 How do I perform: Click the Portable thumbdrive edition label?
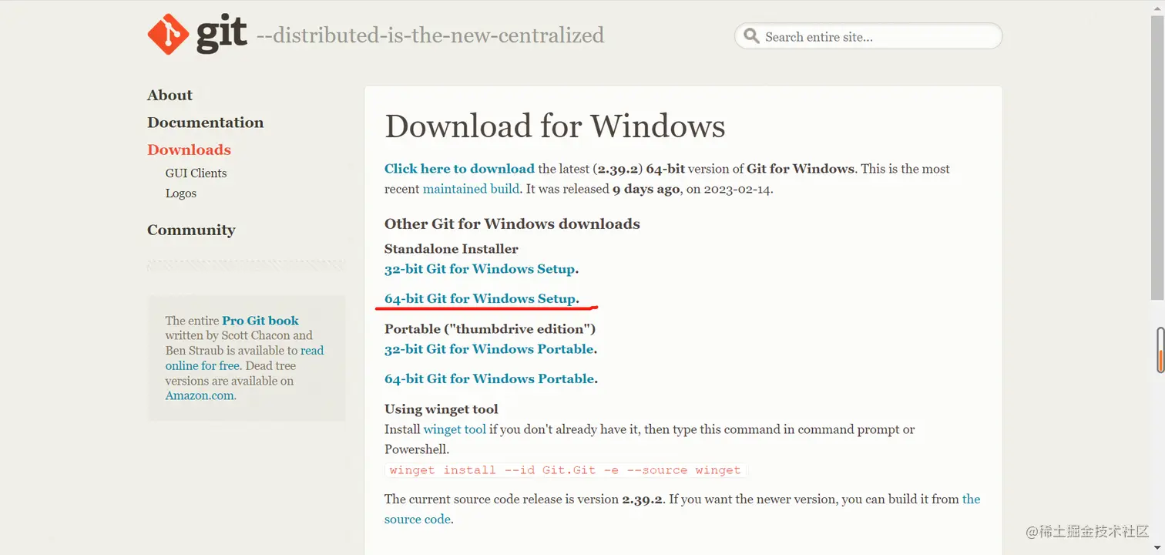490,329
